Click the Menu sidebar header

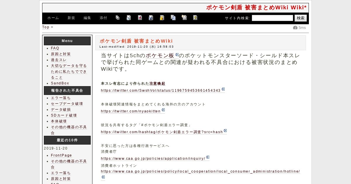pyautogui.click(x=67, y=41)
